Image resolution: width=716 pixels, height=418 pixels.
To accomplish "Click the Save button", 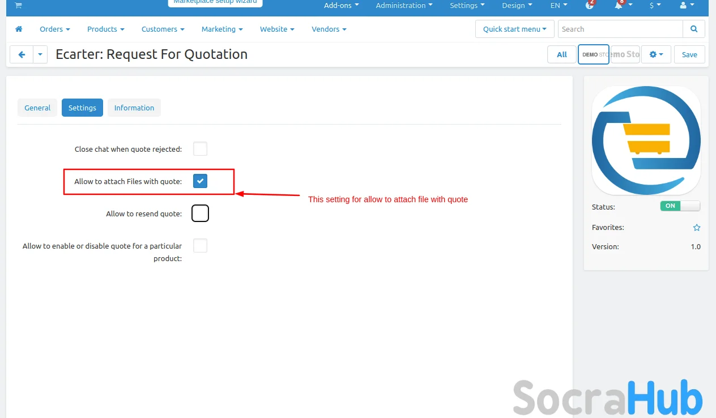I will point(689,54).
